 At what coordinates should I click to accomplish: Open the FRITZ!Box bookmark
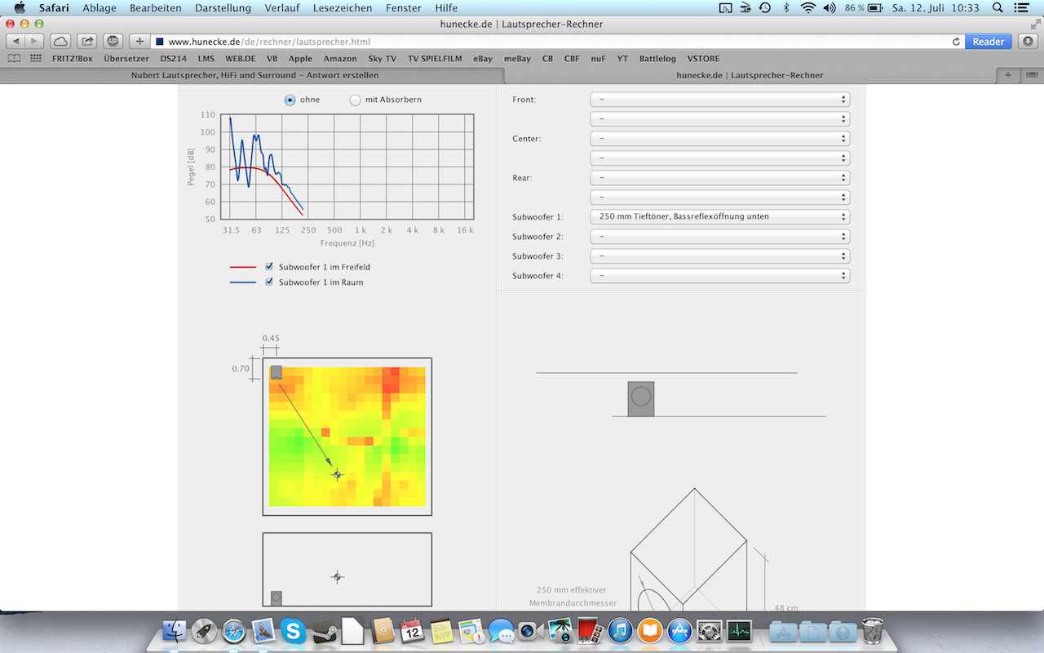click(73, 59)
